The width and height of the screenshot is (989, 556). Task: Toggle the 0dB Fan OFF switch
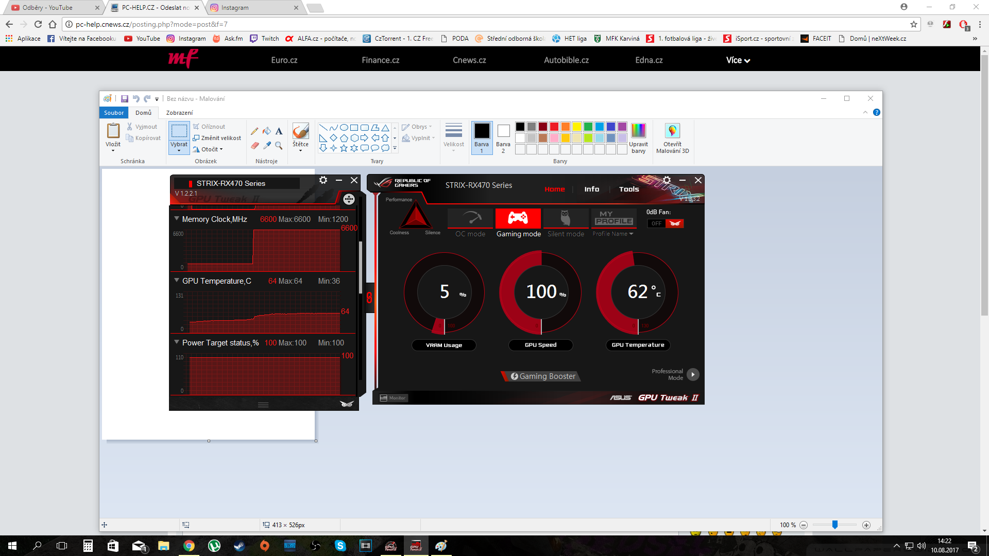coord(666,223)
